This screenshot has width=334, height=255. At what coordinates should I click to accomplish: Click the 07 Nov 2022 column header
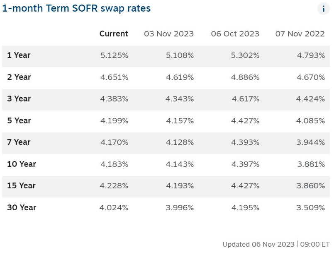pyautogui.click(x=300, y=34)
